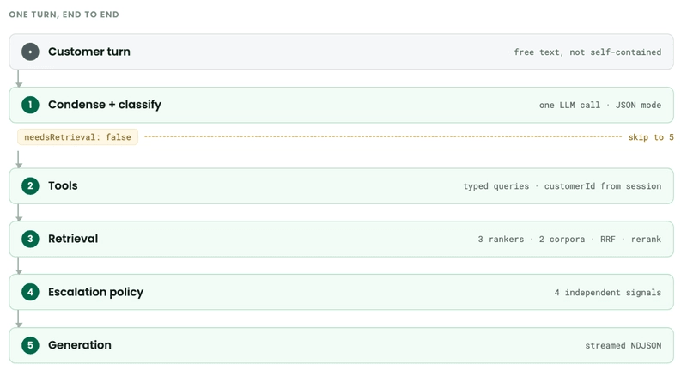Click the step 2 circle badge
The width and height of the screenshot is (687, 370).
tap(30, 185)
